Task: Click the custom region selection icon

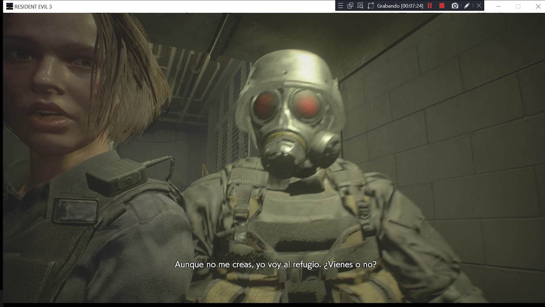Action: [x=370, y=6]
